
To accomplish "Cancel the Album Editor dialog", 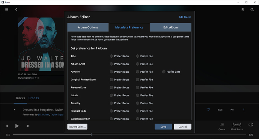I will (182, 127).
